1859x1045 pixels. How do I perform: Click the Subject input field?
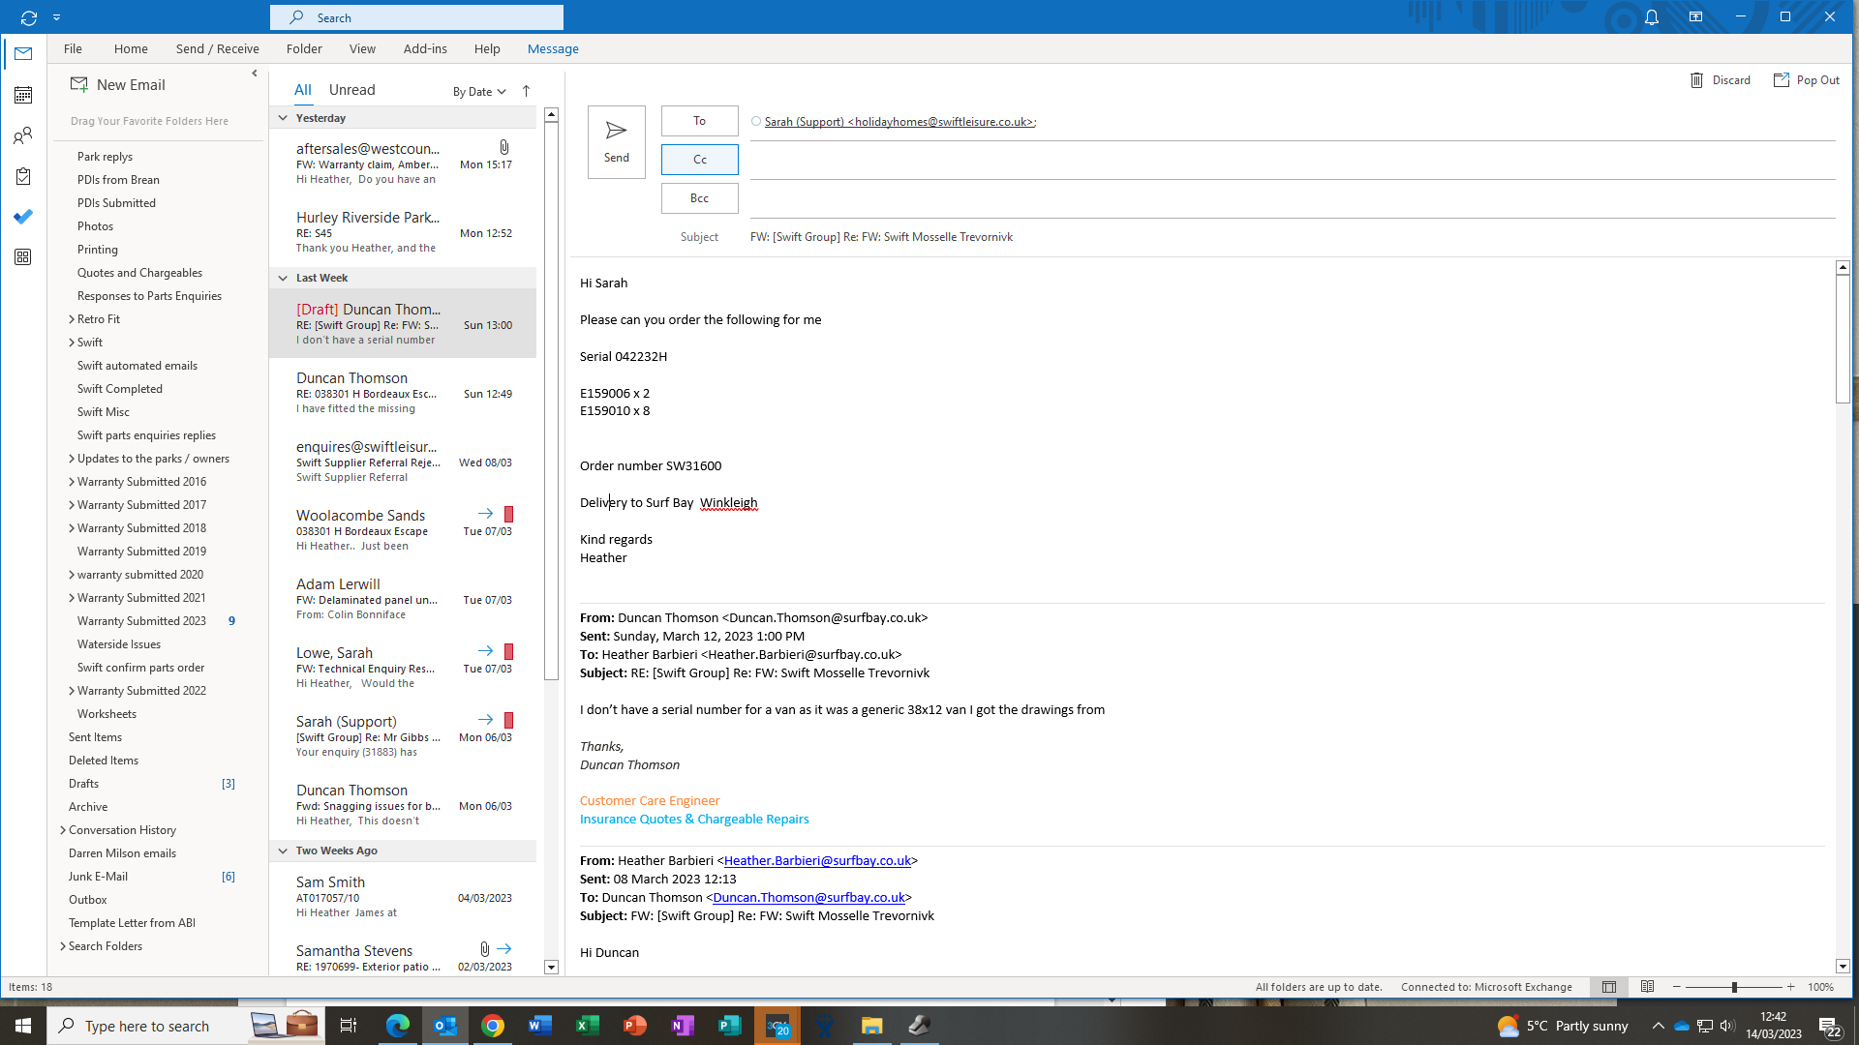[1259, 237]
